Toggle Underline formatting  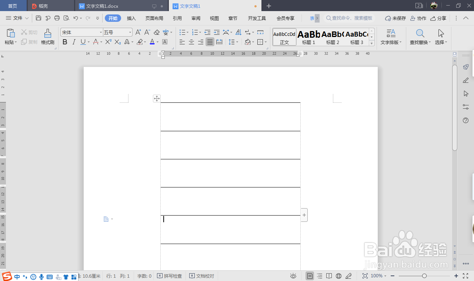[83, 42]
